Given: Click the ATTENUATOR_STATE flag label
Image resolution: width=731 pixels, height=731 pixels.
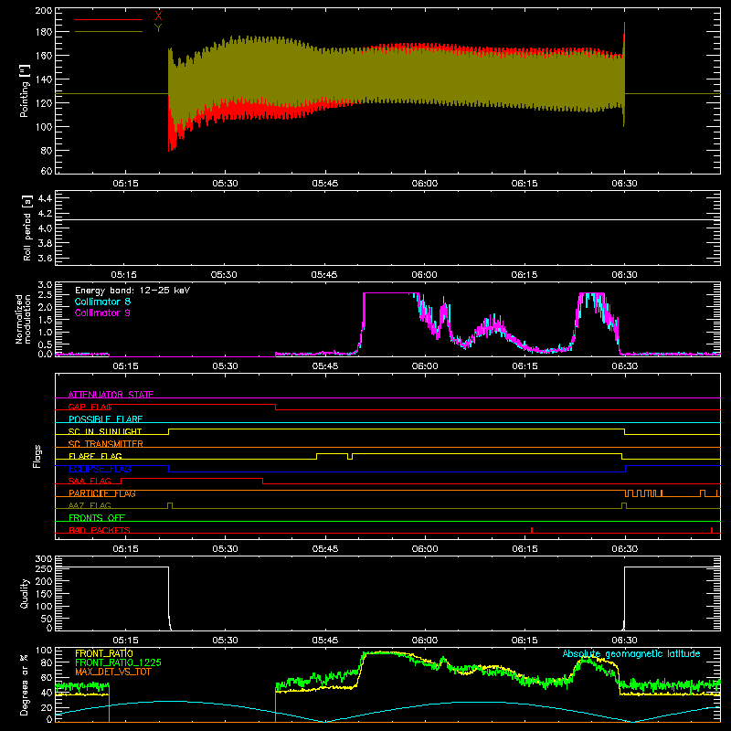Looking at the screenshot, I should tap(111, 395).
